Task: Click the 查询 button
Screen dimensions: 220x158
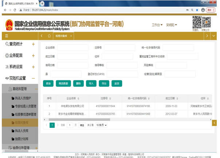Action: point(48,83)
